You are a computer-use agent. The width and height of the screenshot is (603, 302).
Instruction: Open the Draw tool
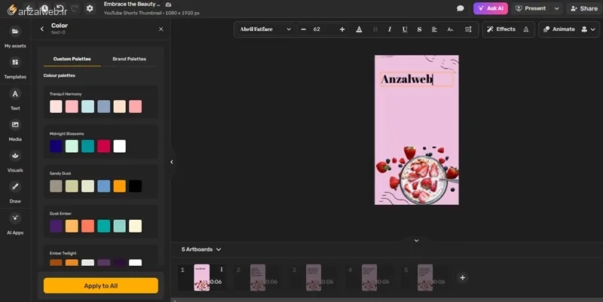point(15,193)
